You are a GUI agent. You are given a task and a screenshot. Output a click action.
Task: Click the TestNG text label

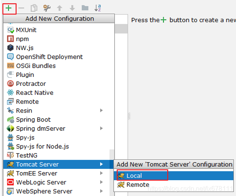[x=27, y=156]
